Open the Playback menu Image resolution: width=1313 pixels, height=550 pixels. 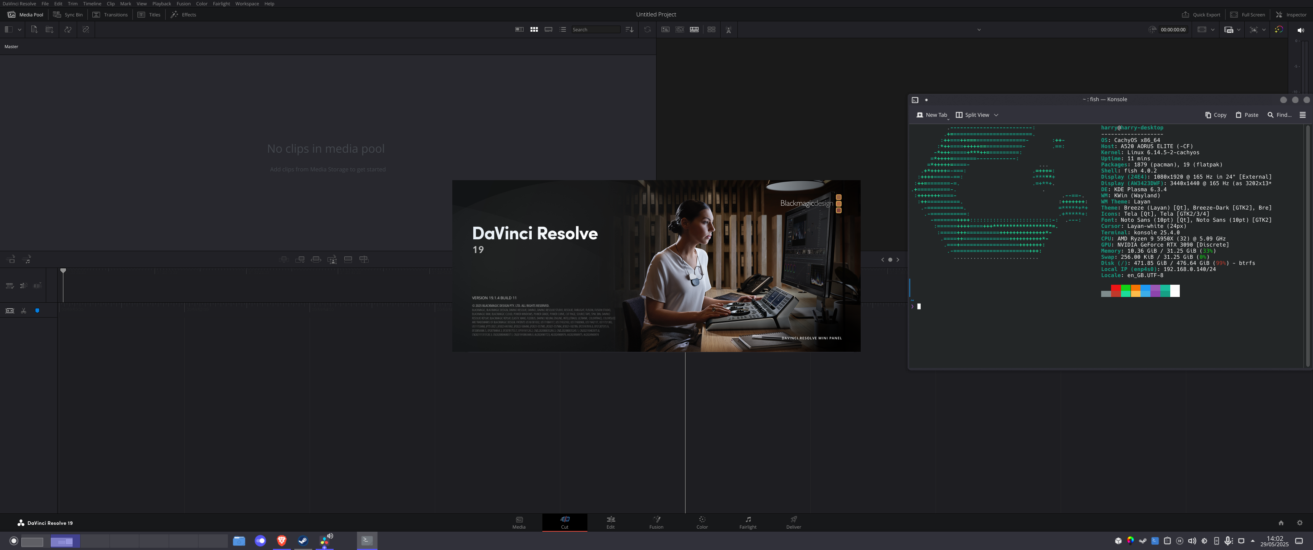point(161,3)
